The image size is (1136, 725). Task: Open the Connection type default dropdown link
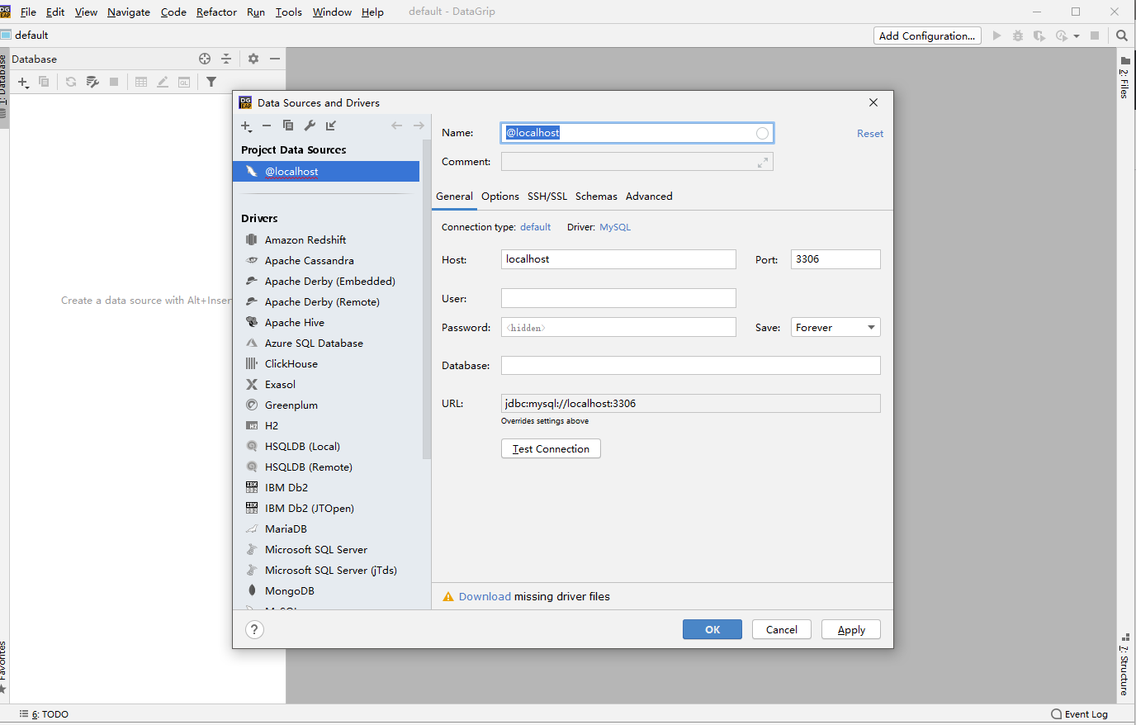click(535, 227)
